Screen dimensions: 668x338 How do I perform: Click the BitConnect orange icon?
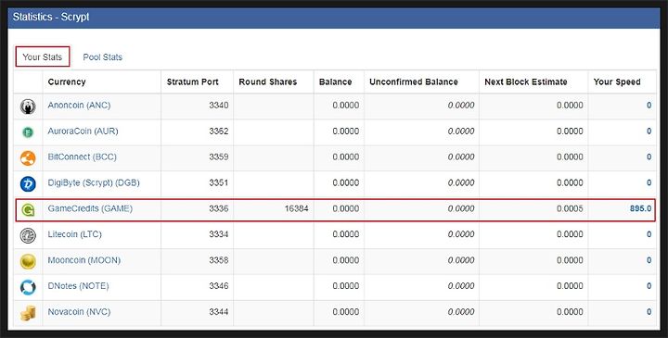point(28,158)
